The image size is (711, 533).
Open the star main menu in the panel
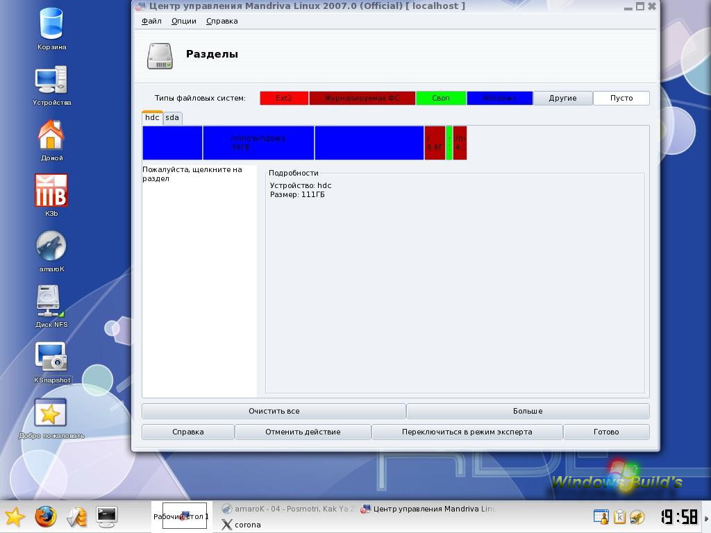click(15, 516)
